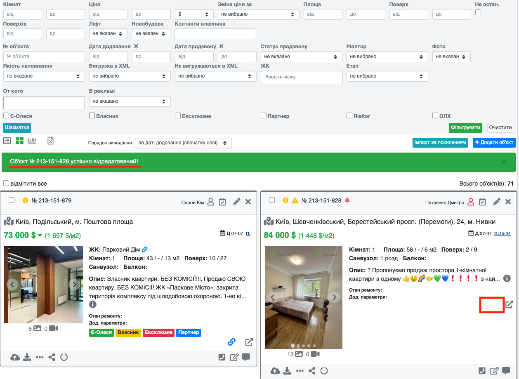Screen dimensions: 519x379
Task: Open the statistics chart view icon
Action: coord(32,141)
